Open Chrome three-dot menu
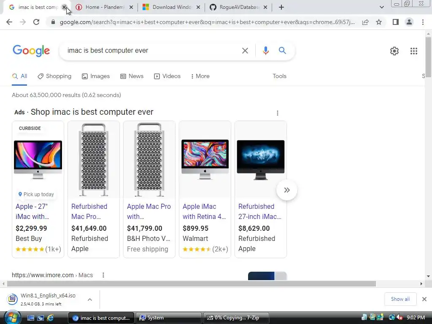 coord(423,22)
